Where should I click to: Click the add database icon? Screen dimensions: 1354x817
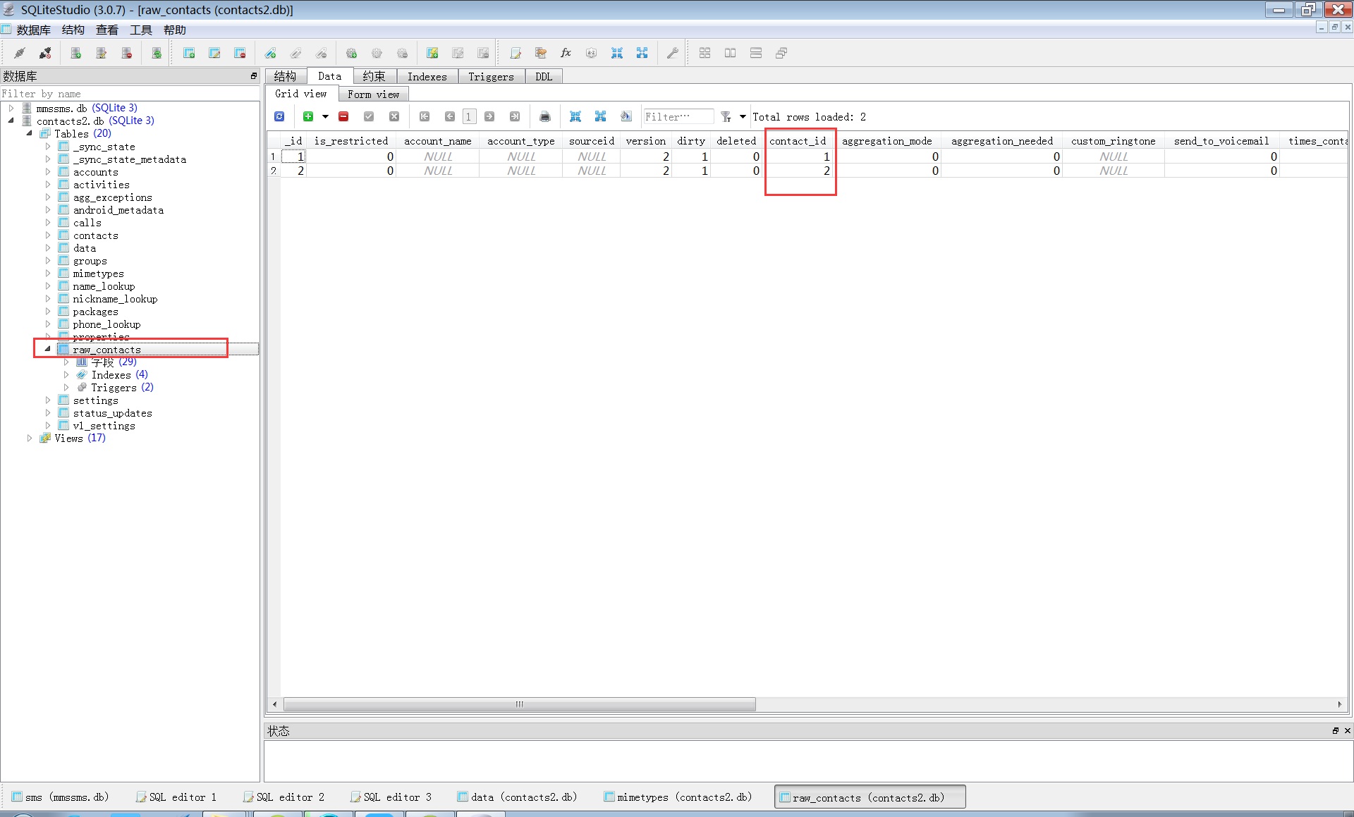pos(76,53)
